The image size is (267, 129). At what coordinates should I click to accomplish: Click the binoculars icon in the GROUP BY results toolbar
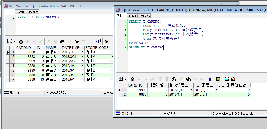point(174,79)
